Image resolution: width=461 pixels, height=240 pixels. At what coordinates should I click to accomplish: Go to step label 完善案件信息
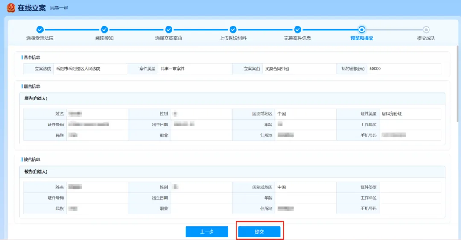pos(297,38)
